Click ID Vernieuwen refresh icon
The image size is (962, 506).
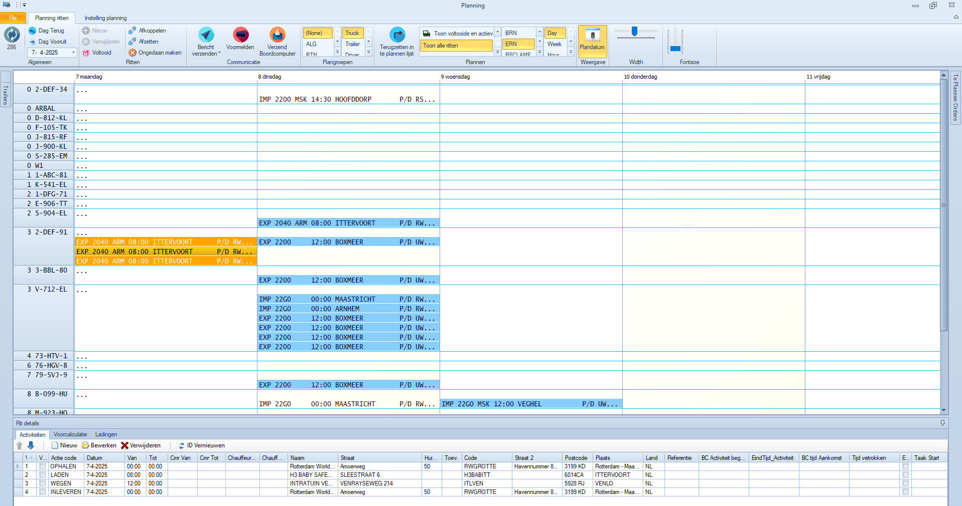click(182, 445)
